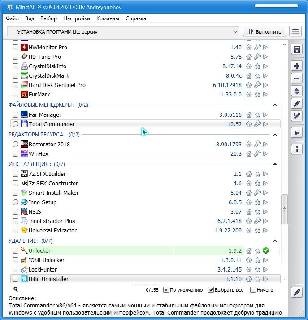Check the 'Ничего' checkbox

click(x=253, y=290)
